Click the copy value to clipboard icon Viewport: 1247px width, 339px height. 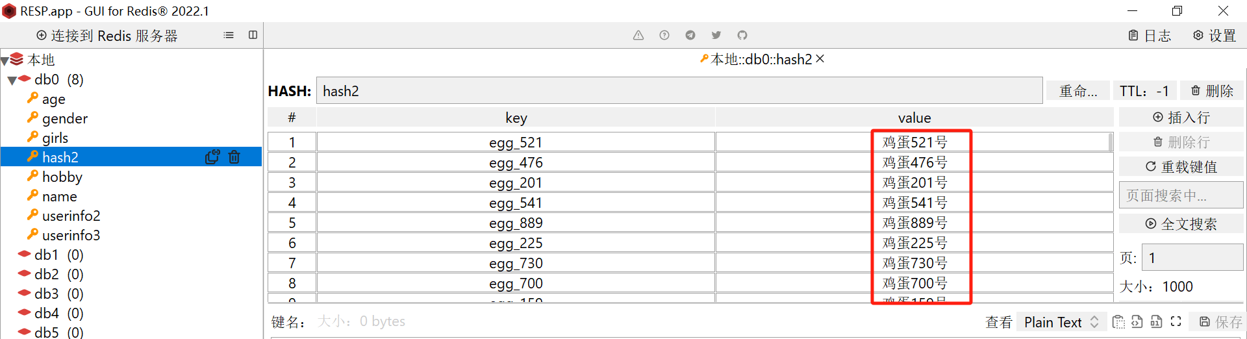coord(1118,321)
